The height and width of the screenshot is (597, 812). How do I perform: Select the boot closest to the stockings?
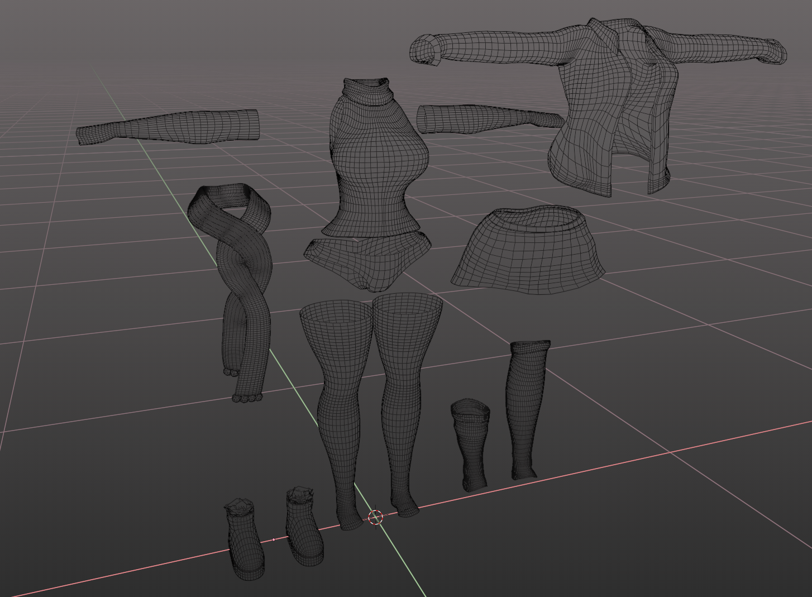click(x=304, y=526)
